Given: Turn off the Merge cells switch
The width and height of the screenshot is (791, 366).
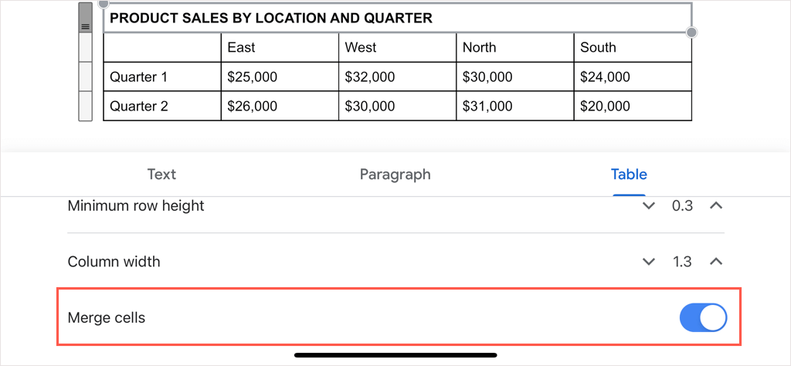Looking at the screenshot, I should pos(703,317).
